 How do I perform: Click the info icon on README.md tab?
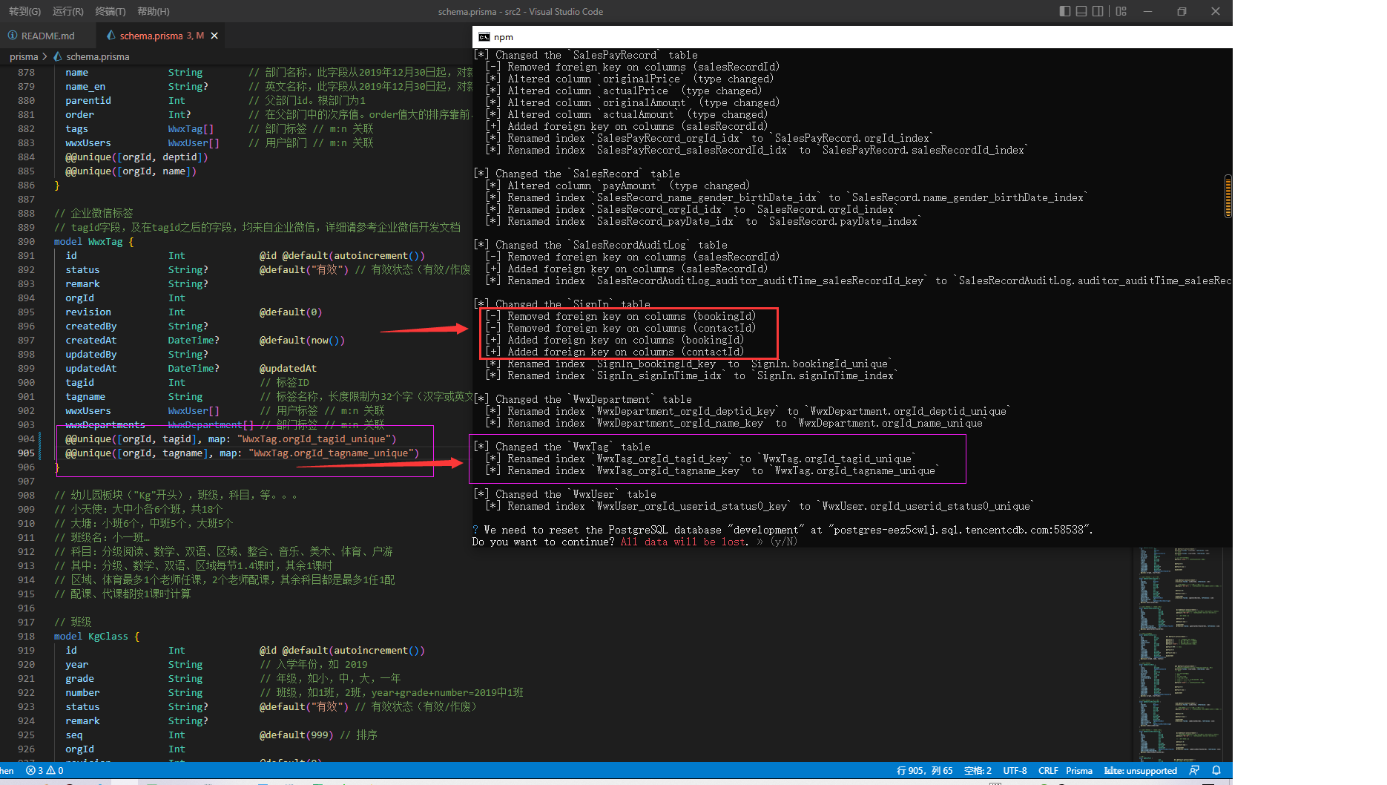12,35
